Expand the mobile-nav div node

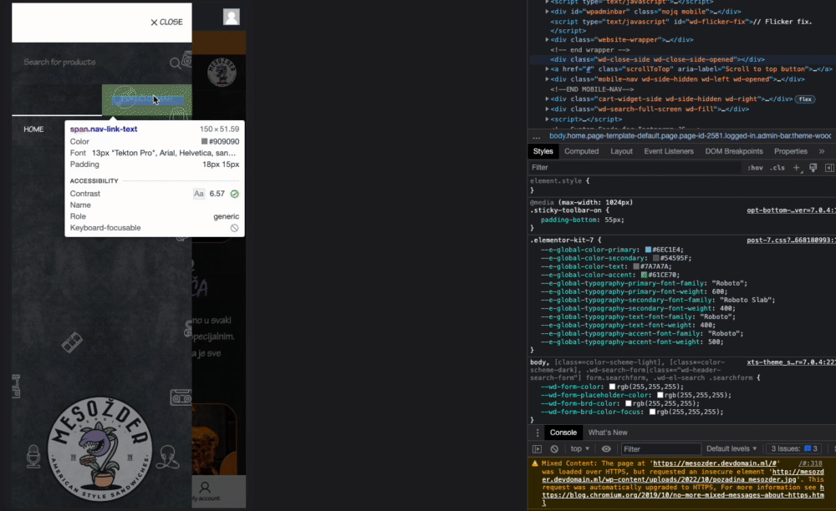pyautogui.click(x=547, y=79)
